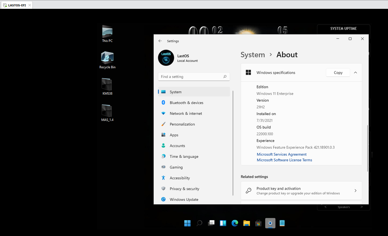Open Task View from the taskbar
This screenshot has width=388, height=236.
point(211,223)
